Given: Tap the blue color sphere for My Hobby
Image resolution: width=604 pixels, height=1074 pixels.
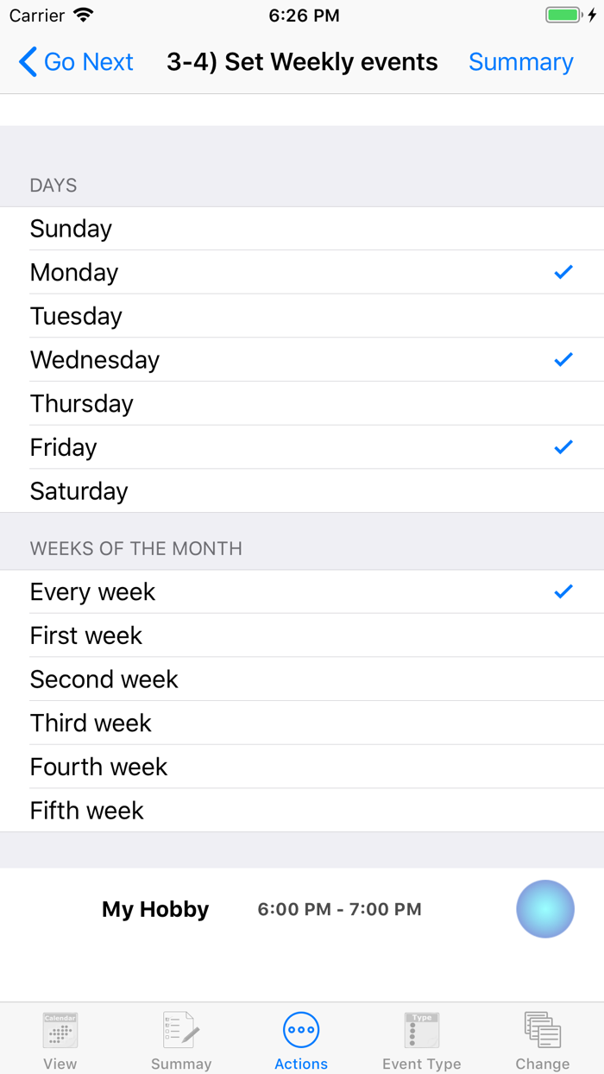Looking at the screenshot, I should [x=544, y=908].
